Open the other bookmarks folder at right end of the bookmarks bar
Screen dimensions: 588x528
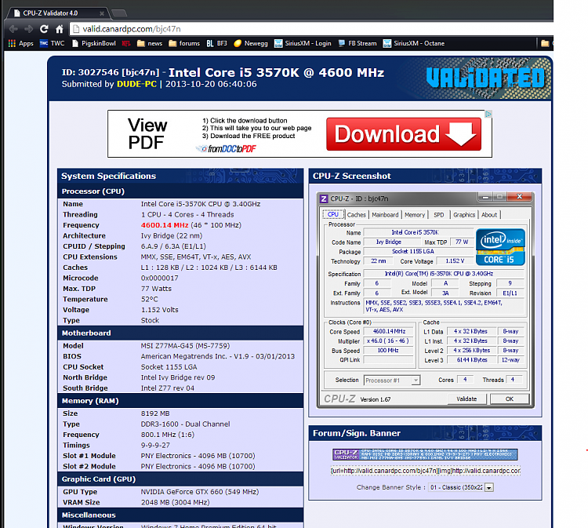545,43
